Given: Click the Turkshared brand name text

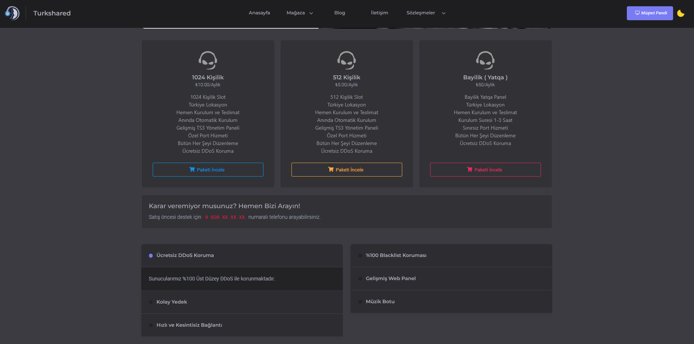Looking at the screenshot, I should 52,13.
